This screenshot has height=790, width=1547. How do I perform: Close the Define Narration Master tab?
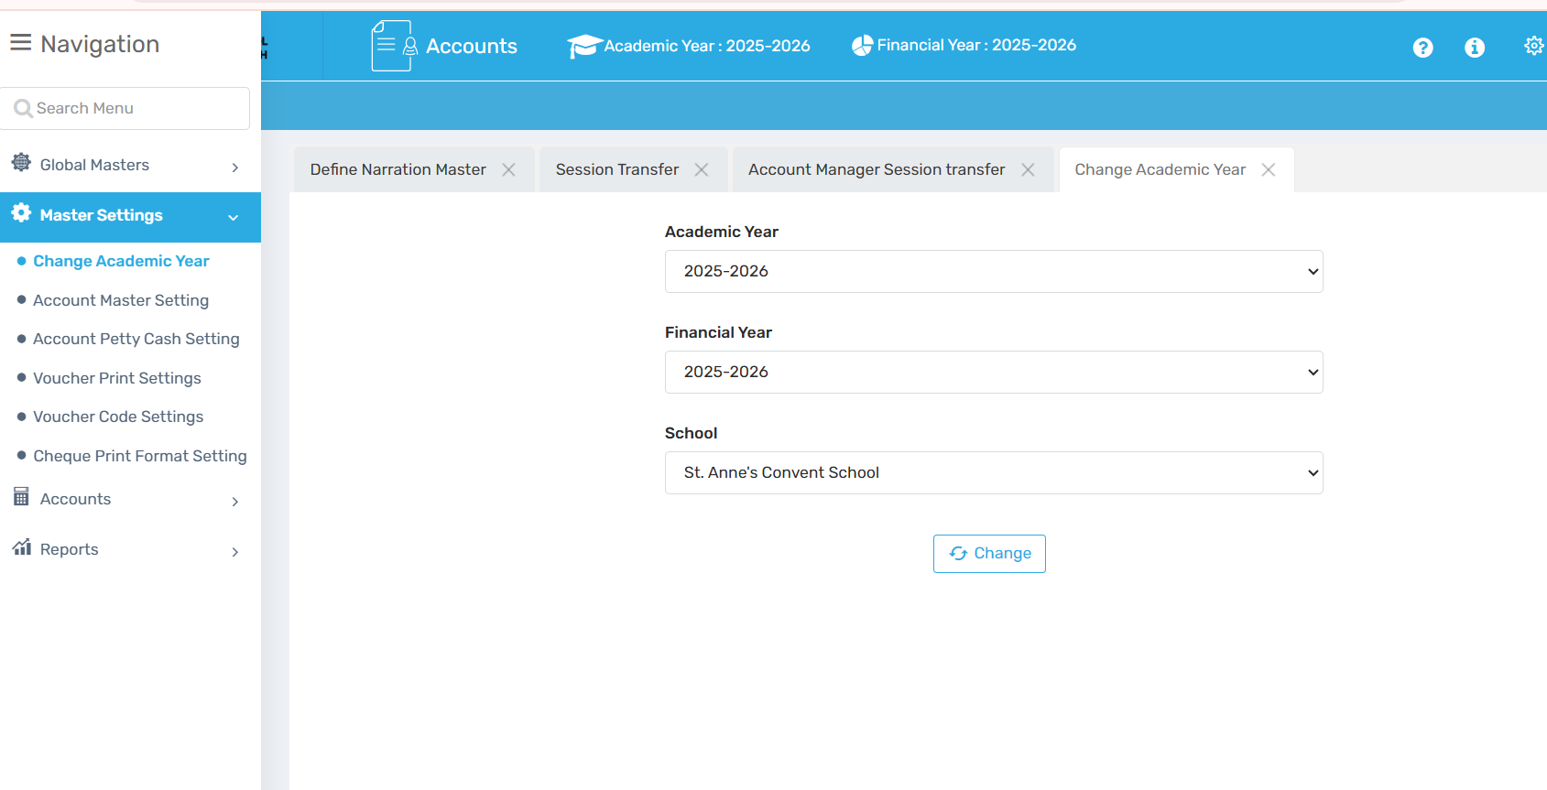[x=508, y=169]
